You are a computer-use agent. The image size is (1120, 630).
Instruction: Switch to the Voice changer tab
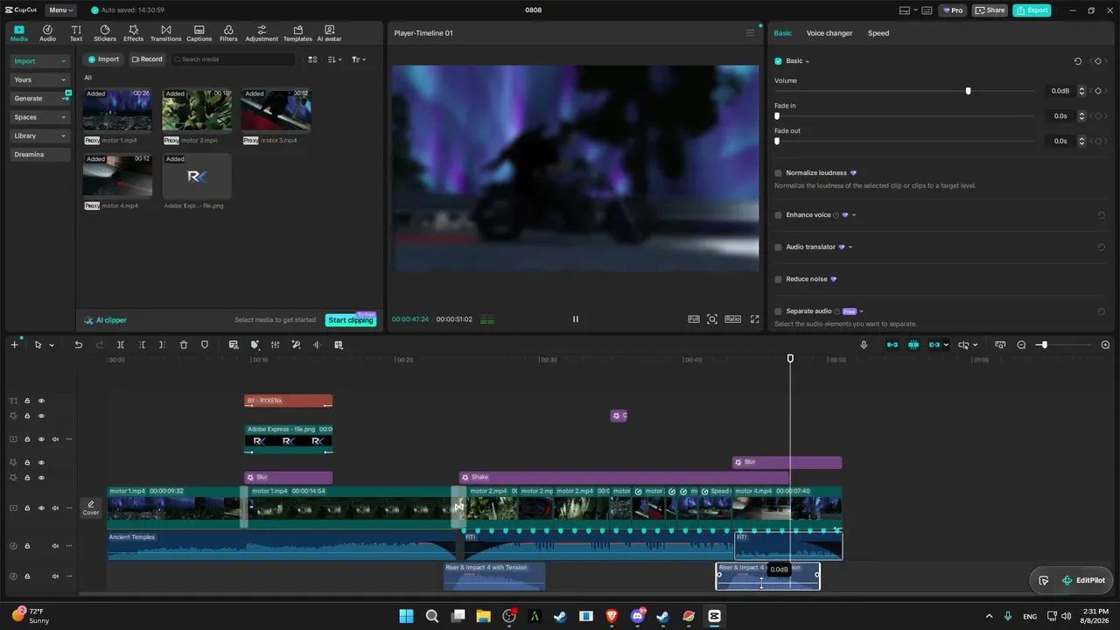tap(829, 33)
